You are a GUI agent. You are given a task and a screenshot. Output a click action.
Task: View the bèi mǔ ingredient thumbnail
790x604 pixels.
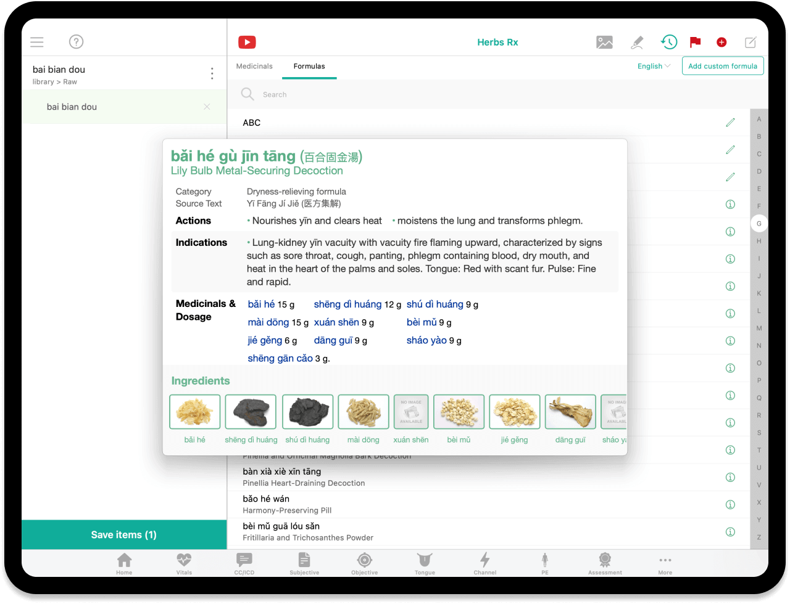(x=459, y=412)
